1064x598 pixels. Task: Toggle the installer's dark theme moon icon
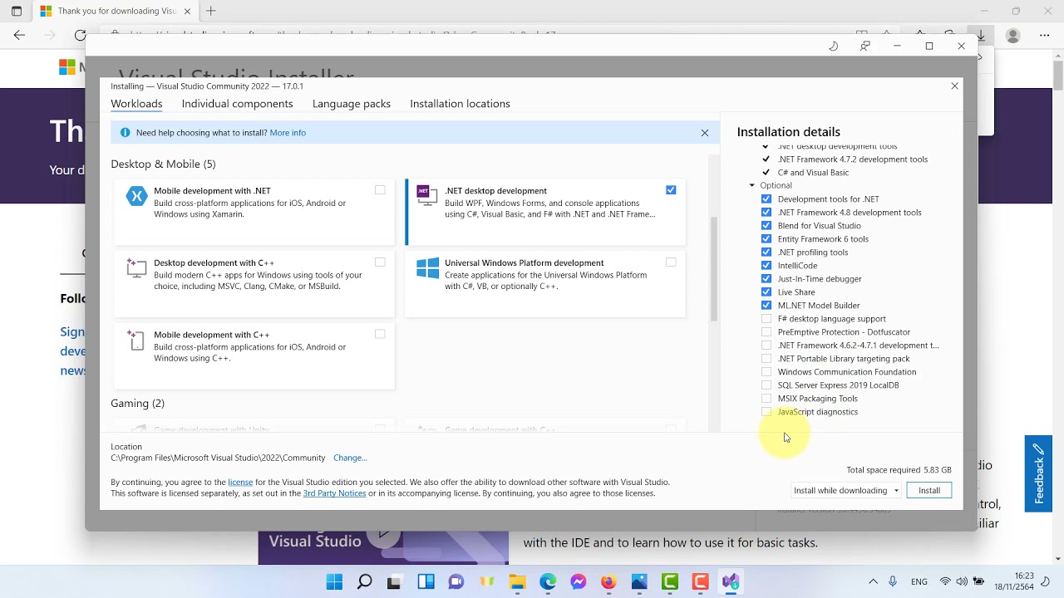[834, 46]
